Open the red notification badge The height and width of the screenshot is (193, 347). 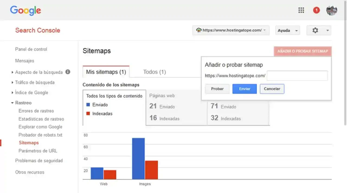pos(316,10)
